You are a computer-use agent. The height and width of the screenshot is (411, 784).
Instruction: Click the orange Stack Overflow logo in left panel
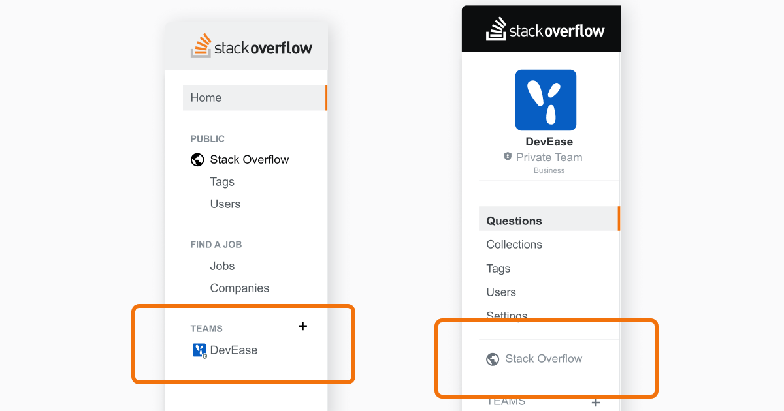point(252,46)
